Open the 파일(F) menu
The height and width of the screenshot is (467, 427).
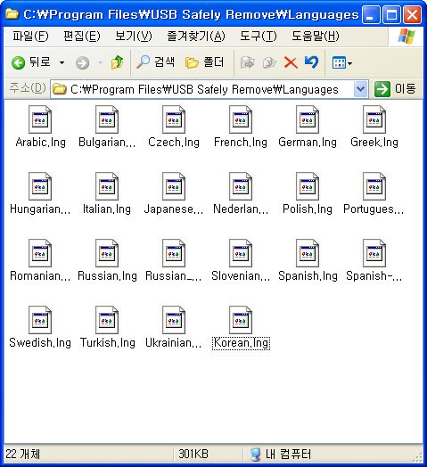click(30, 36)
